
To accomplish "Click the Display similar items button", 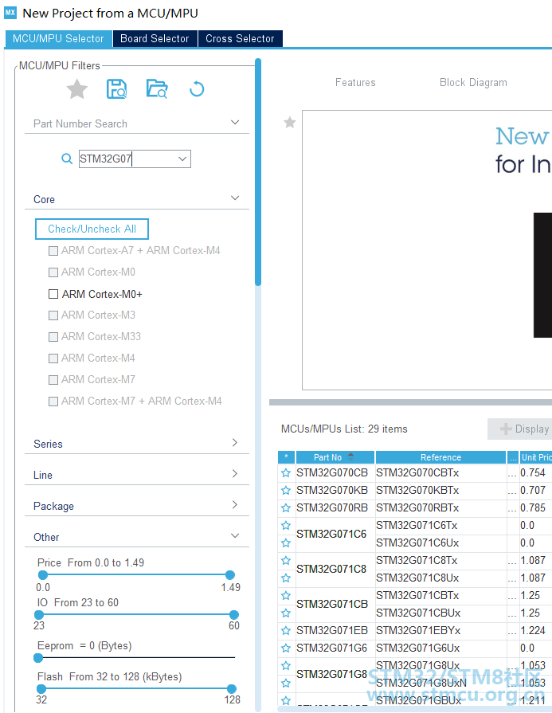I will coord(520,429).
